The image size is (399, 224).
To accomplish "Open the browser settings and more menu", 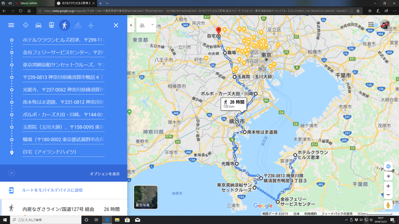I will 395,11.
